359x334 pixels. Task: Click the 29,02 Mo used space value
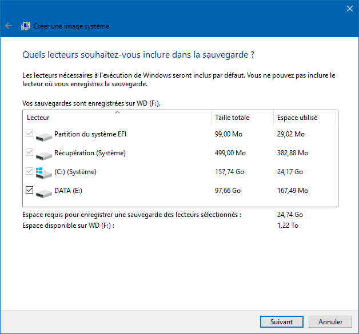pyautogui.click(x=291, y=134)
